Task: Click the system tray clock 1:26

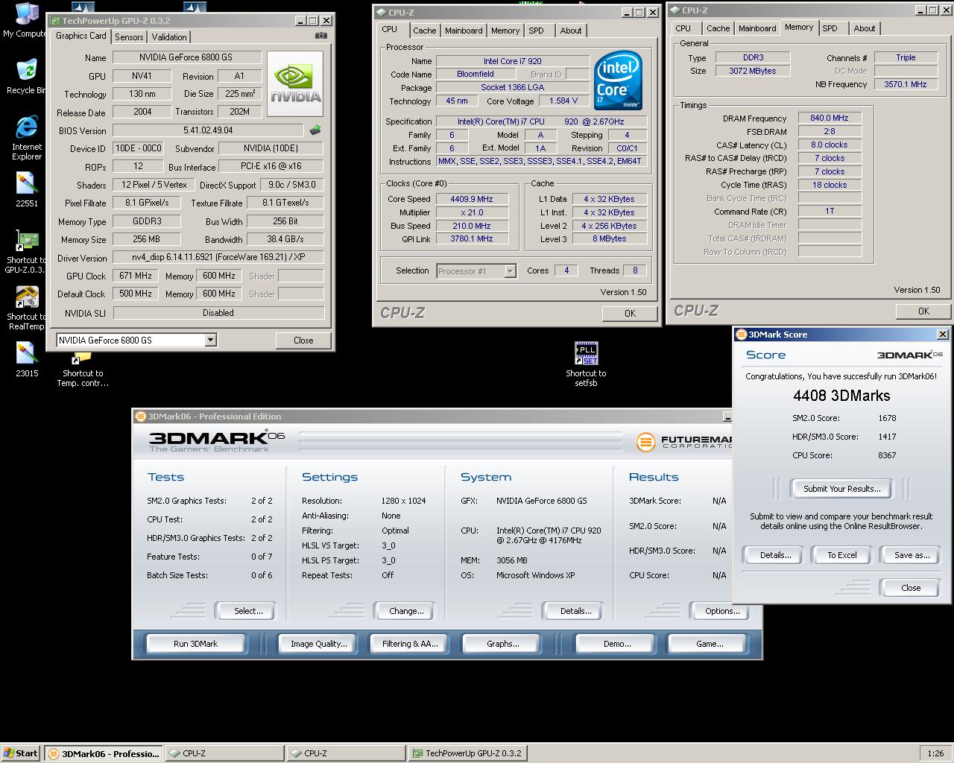Action: point(935,753)
